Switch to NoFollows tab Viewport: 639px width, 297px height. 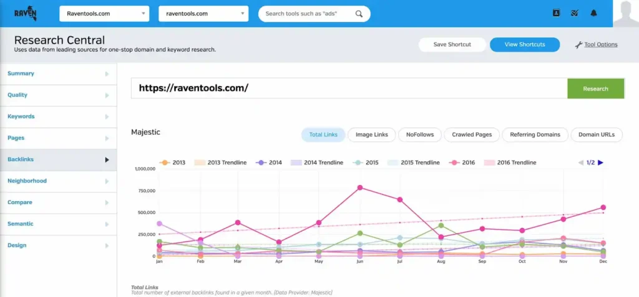420,134
